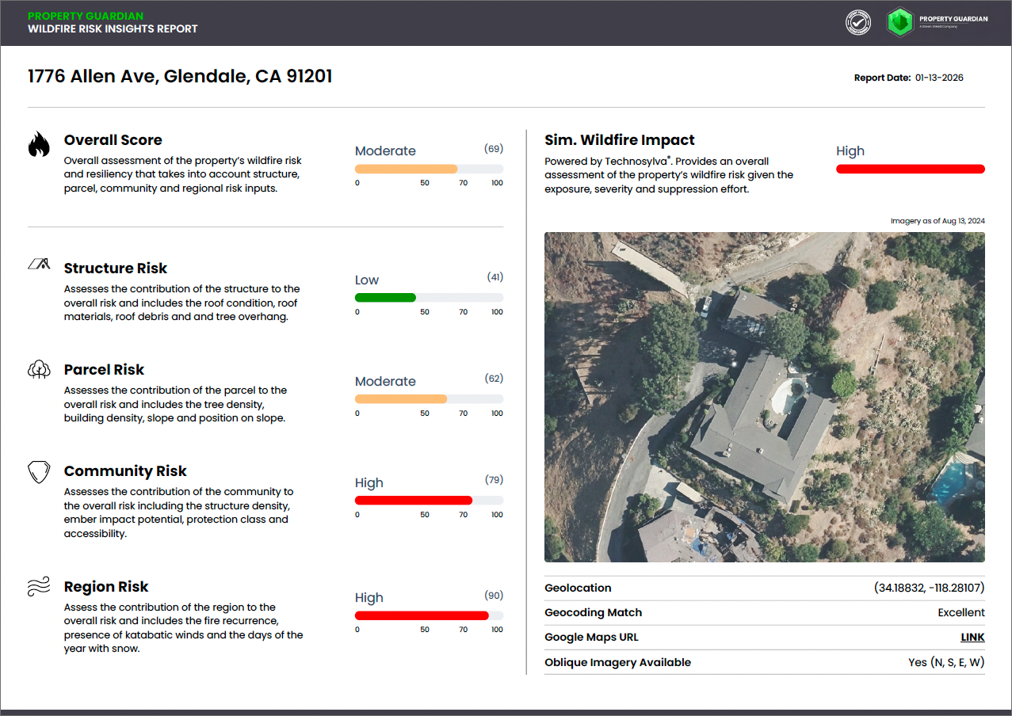The image size is (1012, 716).
Task: Open the Google Maps LINK hyperlink
Action: click(x=972, y=637)
